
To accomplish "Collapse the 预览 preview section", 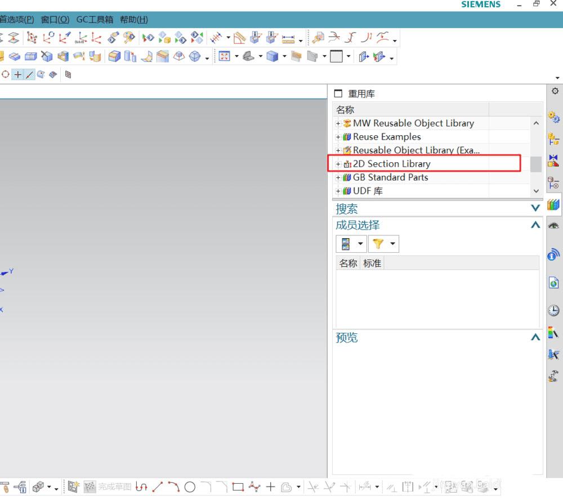I will (535, 337).
